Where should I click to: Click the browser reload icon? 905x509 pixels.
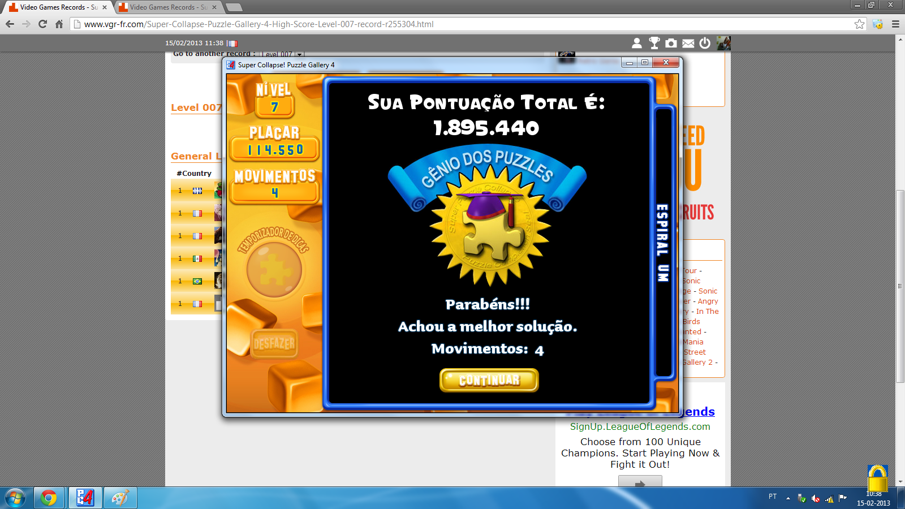click(42, 24)
